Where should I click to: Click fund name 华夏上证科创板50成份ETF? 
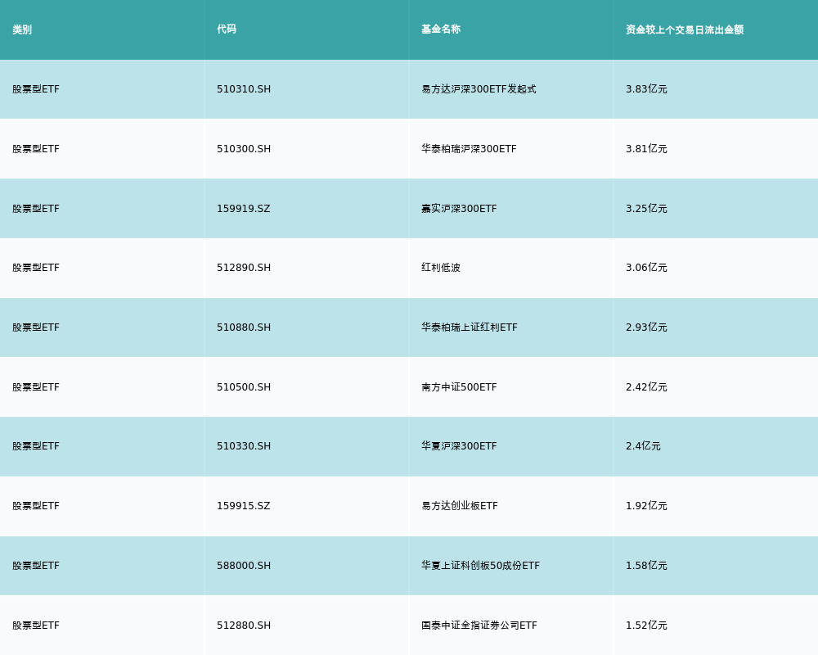tap(480, 566)
